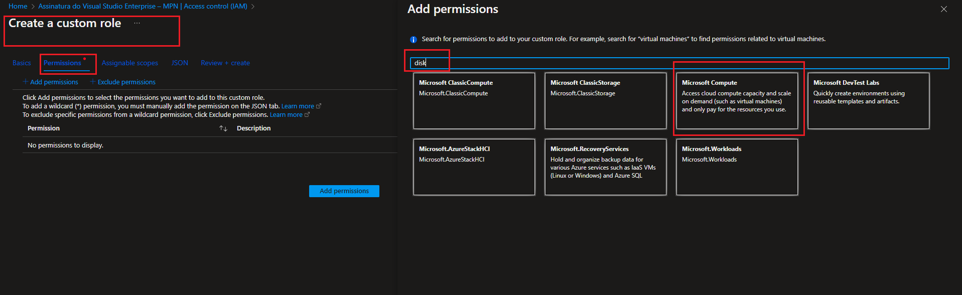This screenshot has height=295, width=962.
Task: Select the Microsoft Compute provider card
Action: [x=737, y=101]
